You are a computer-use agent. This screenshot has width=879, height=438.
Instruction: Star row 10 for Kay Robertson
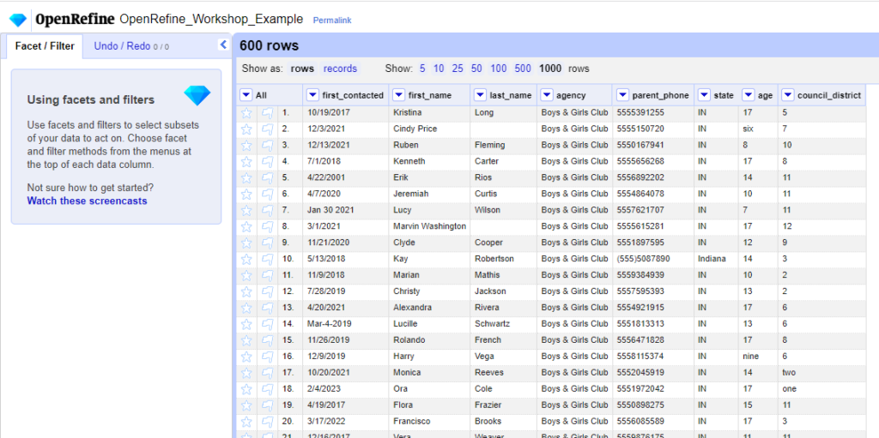pyautogui.click(x=246, y=259)
